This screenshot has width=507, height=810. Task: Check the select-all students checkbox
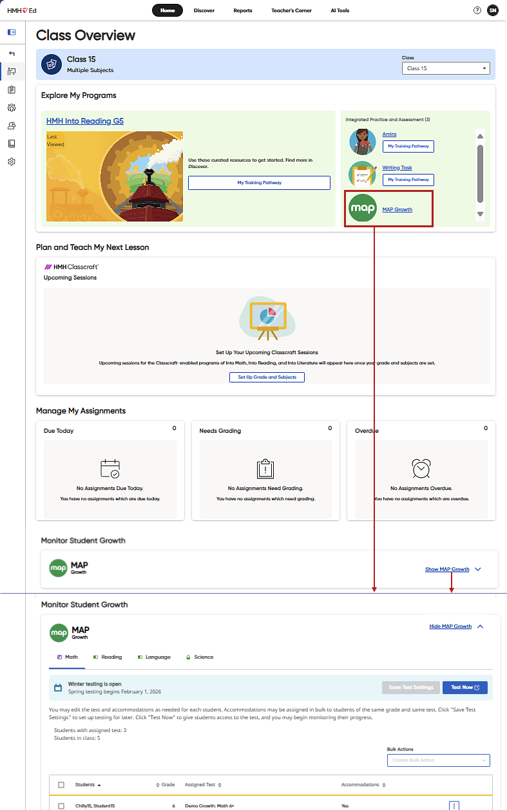[x=62, y=784]
